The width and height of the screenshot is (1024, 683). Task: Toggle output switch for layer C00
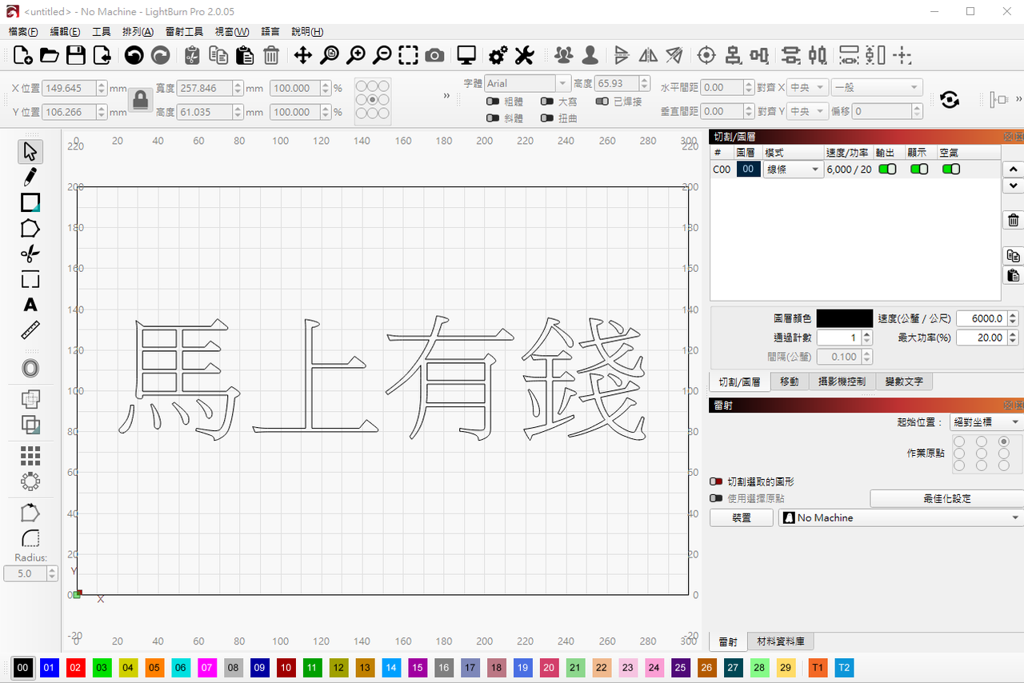click(x=887, y=170)
